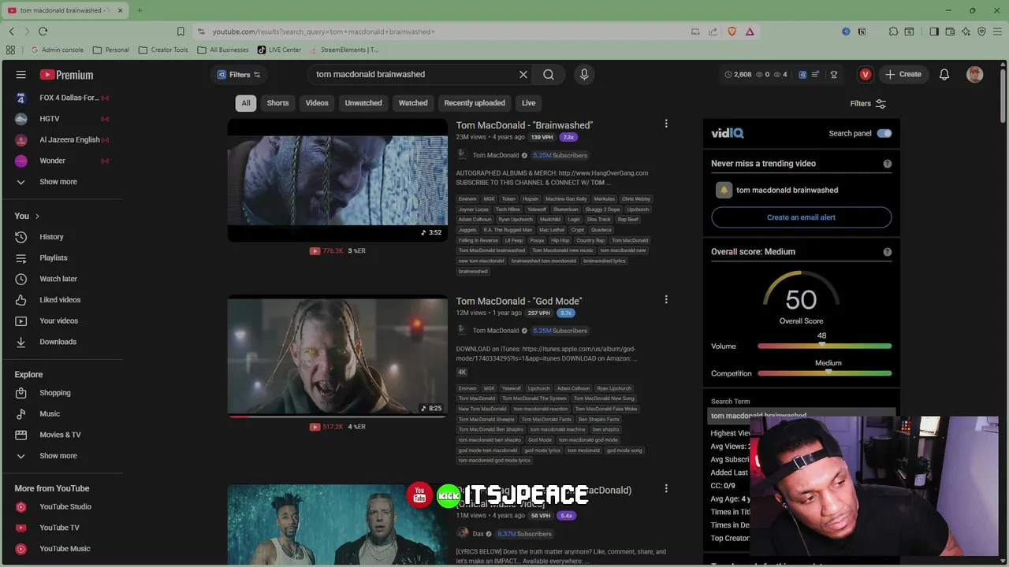
Task: Play the God Mode video thumbnail
Action: 337,356
